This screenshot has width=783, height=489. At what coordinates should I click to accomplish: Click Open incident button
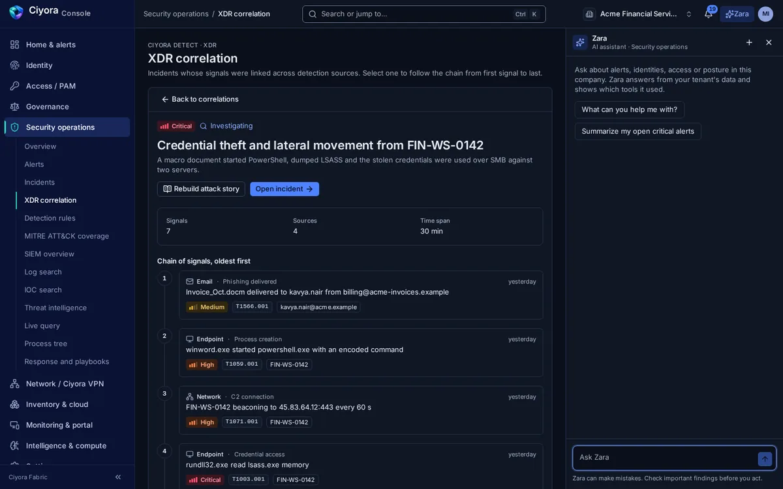click(x=284, y=189)
